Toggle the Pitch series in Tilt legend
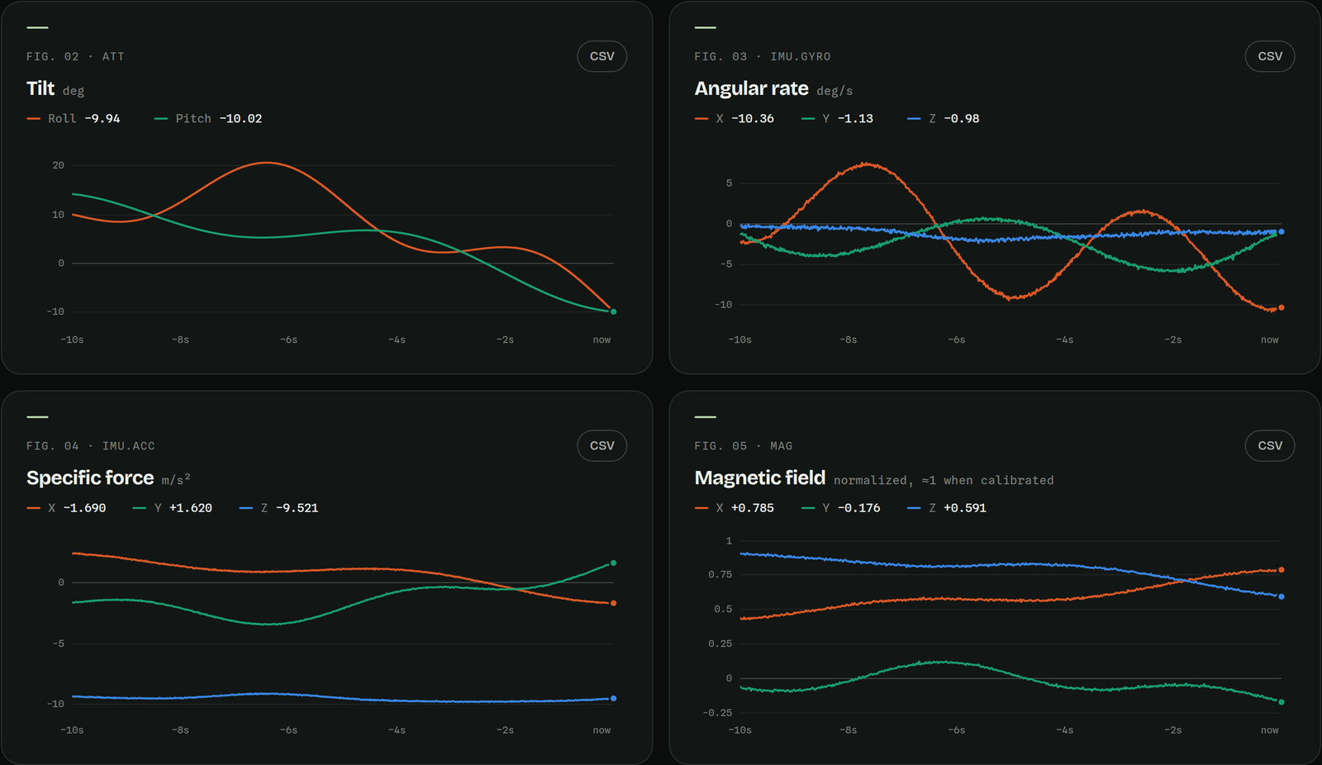Screen dimensions: 1322x765 [x=208, y=119]
